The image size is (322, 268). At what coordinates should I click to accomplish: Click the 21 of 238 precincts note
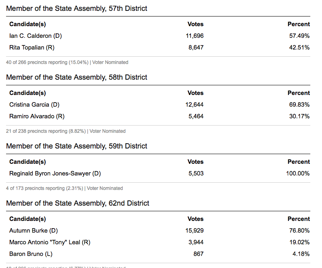[66, 131]
